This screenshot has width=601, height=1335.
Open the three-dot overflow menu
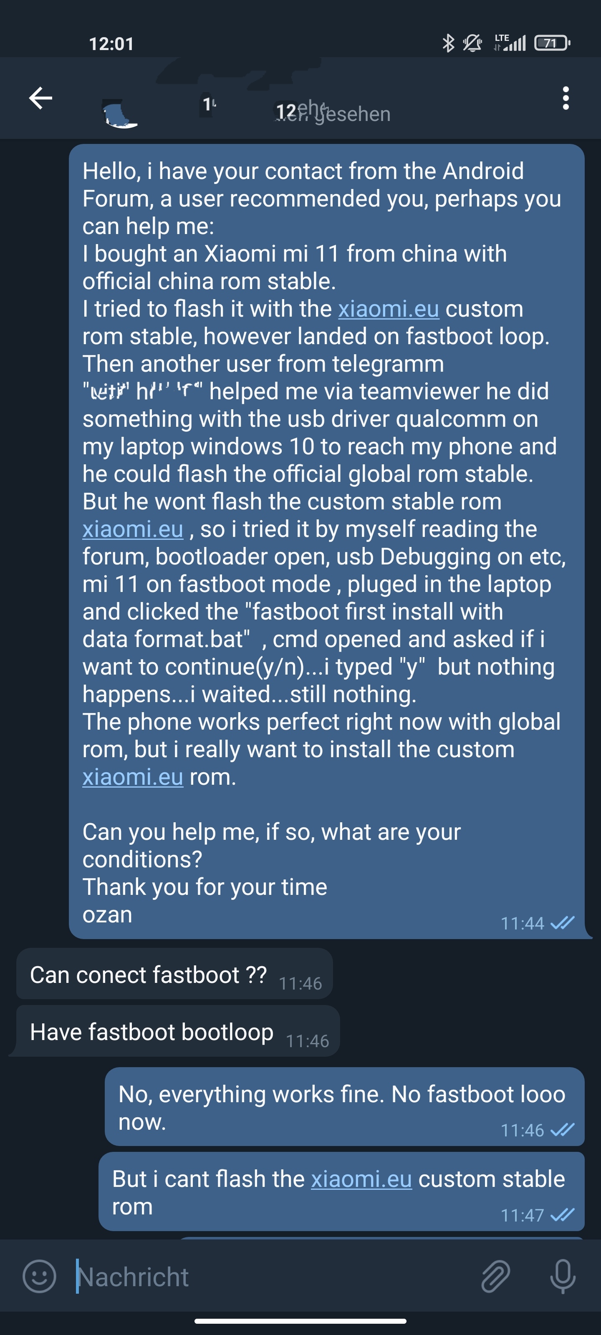565,98
